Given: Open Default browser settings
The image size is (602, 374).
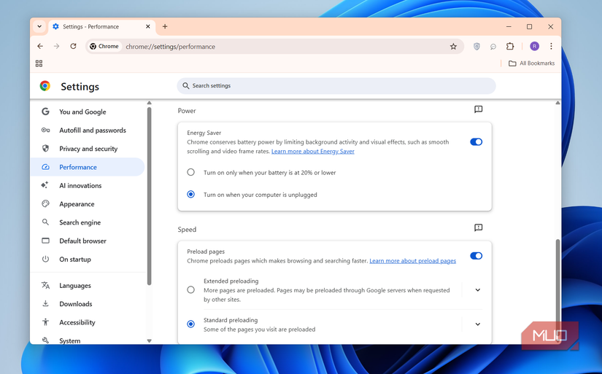Looking at the screenshot, I should 88,241.
